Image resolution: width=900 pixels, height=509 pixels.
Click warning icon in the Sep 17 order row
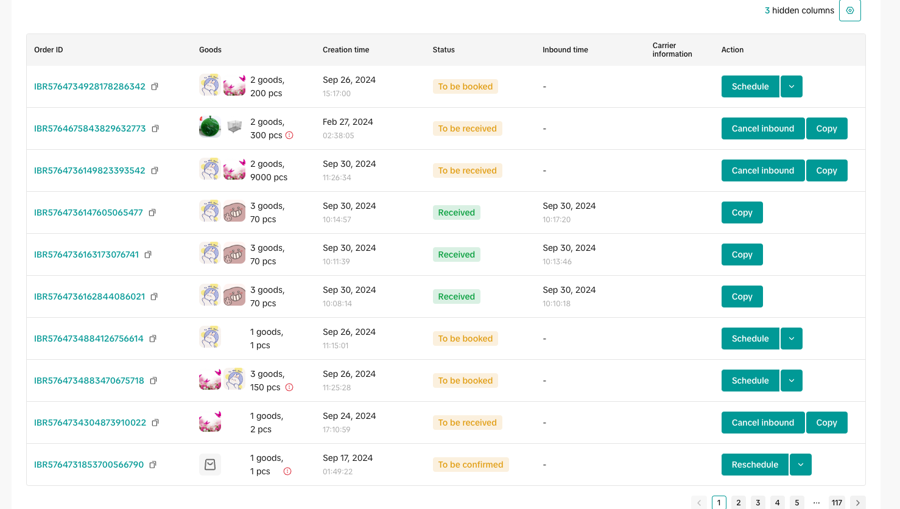287,471
